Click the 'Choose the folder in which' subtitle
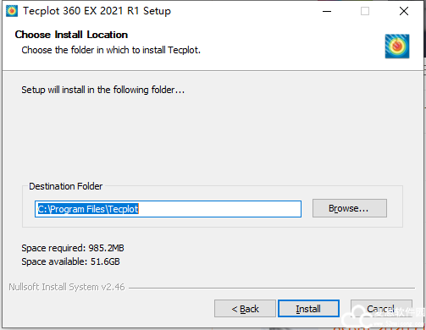The image size is (426, 330). (111, 50)
